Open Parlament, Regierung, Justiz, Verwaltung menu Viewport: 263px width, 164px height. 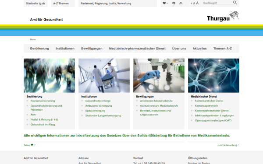pos(118,3)
